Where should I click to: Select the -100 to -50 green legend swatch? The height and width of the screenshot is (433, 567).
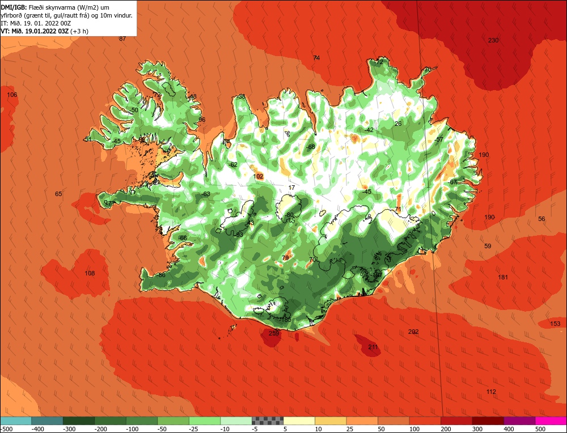(x=142, y=421)
